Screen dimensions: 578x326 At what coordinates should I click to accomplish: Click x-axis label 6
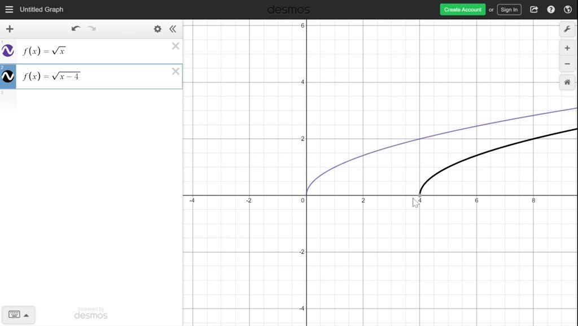coord(476,200)
